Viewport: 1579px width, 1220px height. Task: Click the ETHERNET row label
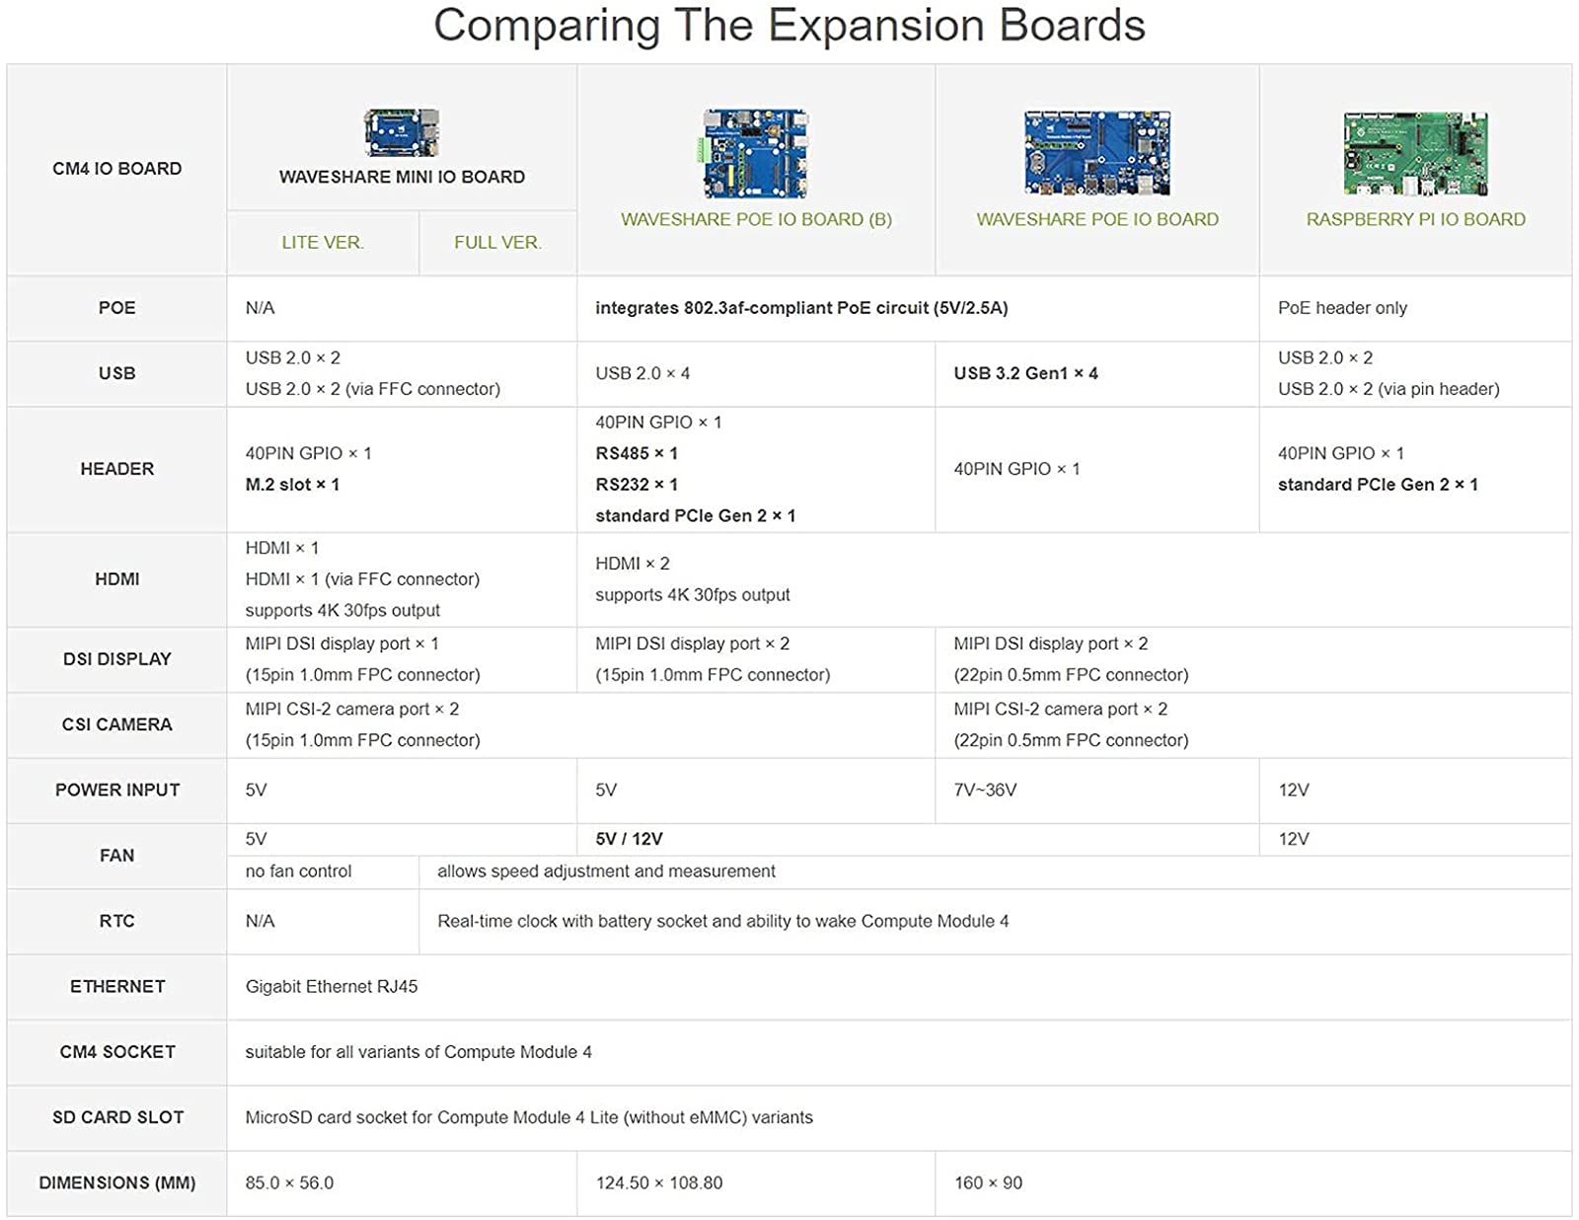(117, 986)
